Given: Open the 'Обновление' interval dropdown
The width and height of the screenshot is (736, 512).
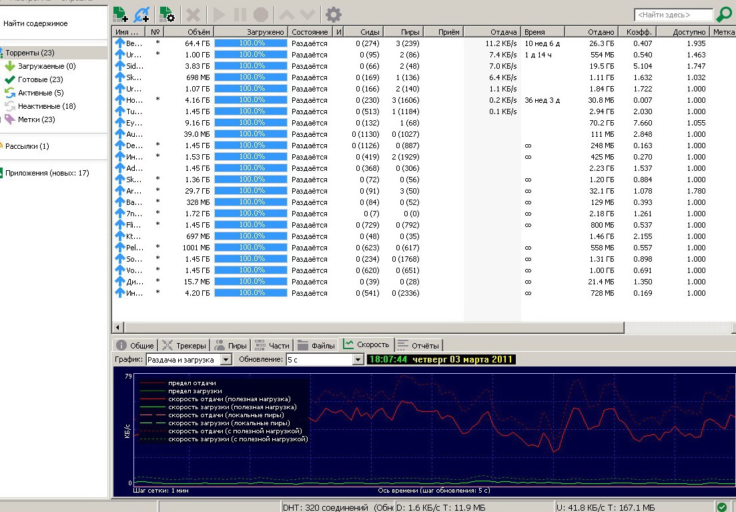Looking at the screenshot, I should 325,360.
